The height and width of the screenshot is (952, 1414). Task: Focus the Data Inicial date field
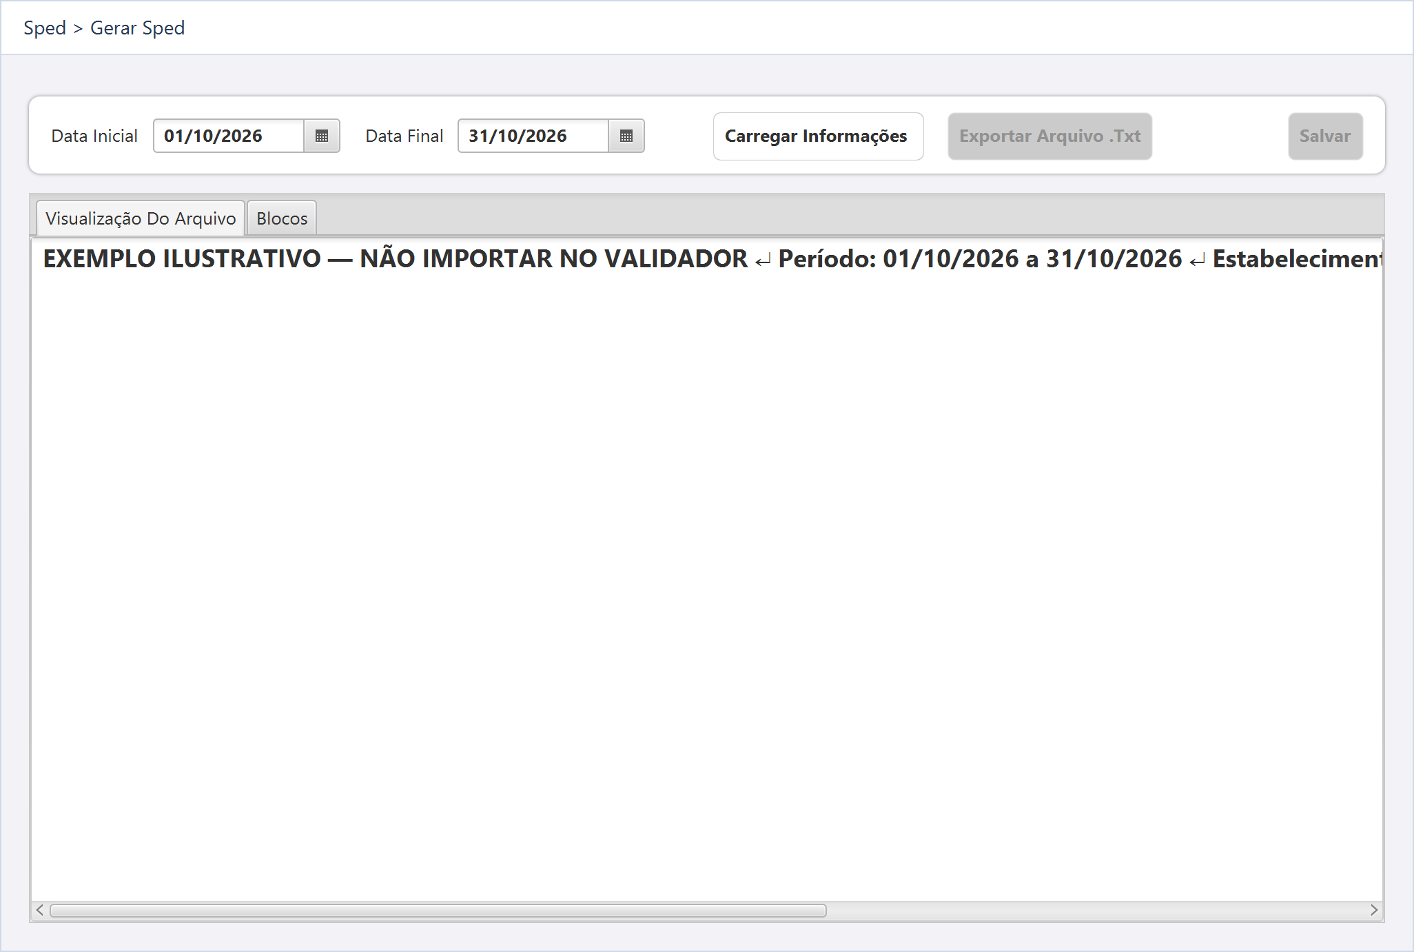click(x=229, y=136)
